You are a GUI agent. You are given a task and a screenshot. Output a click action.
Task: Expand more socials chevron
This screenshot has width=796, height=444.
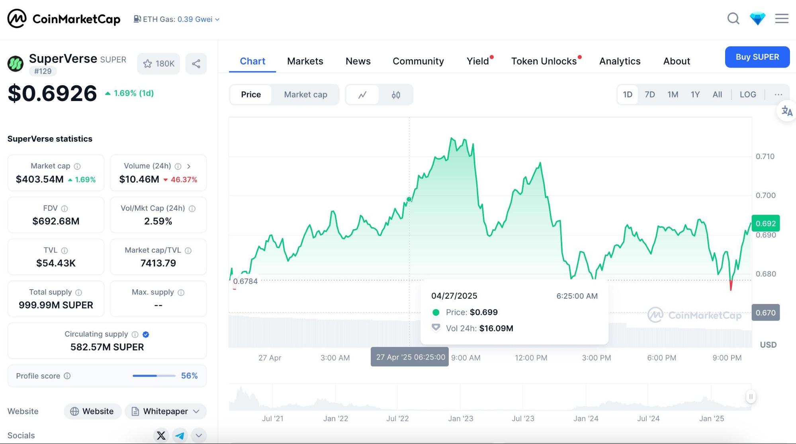[x=199, y=436]
